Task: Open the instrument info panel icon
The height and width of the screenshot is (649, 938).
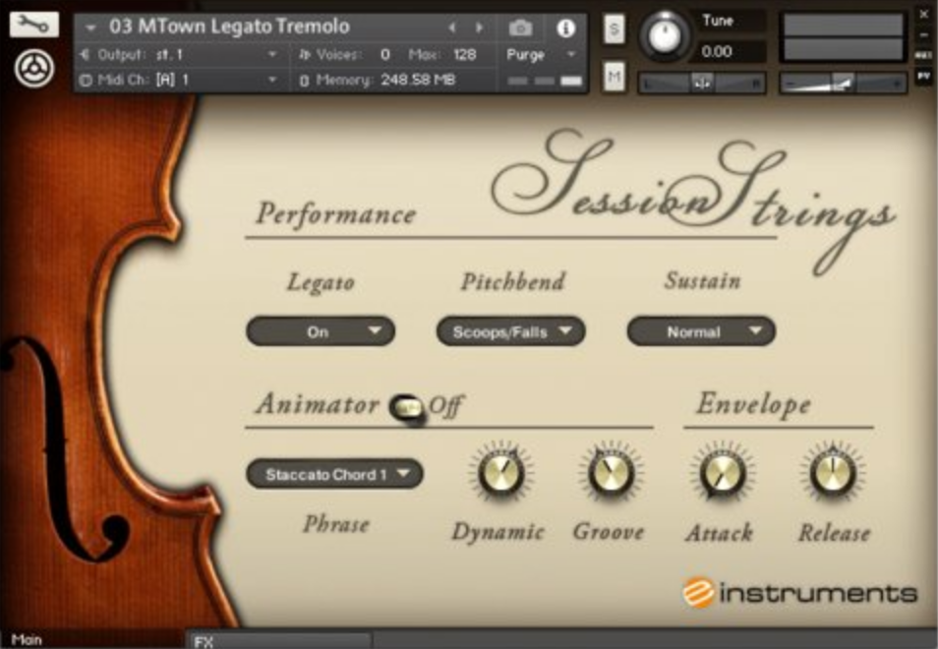Action: click(564, 29)
